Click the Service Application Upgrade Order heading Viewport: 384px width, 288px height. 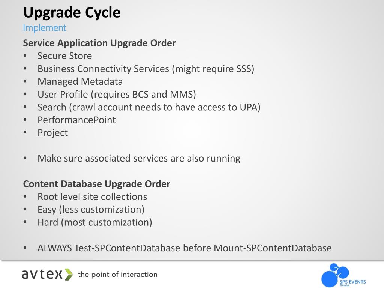tap(99, 43)
